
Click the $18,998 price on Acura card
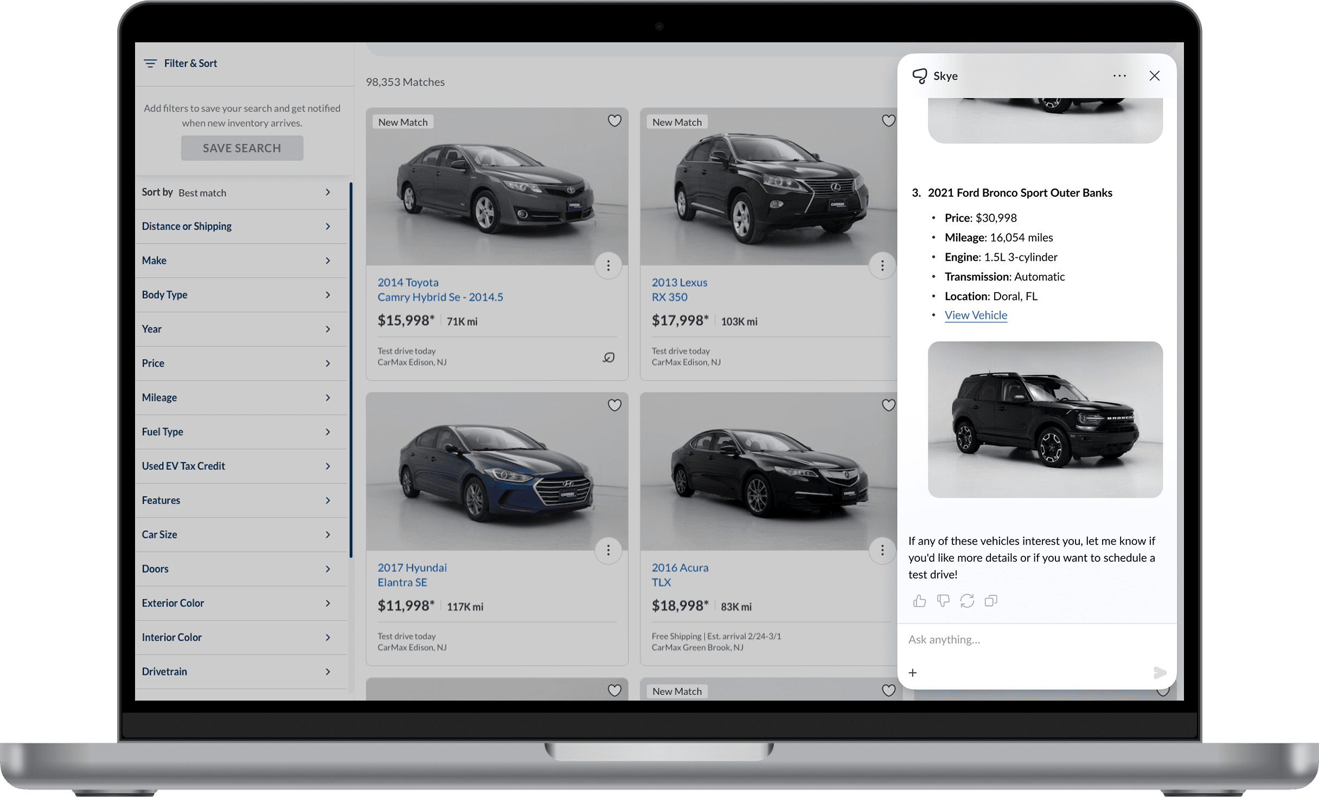click(680, 606)
